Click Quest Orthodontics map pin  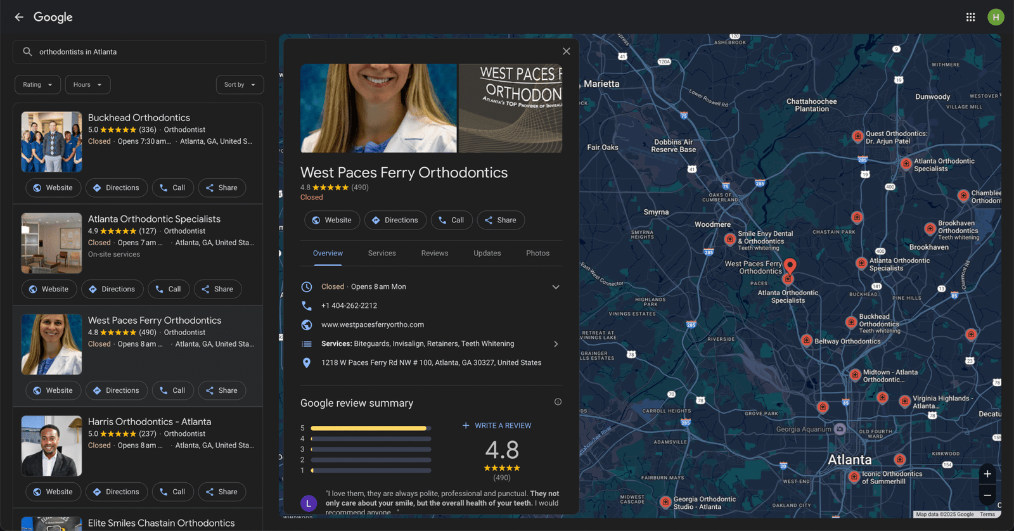[857, 136]
